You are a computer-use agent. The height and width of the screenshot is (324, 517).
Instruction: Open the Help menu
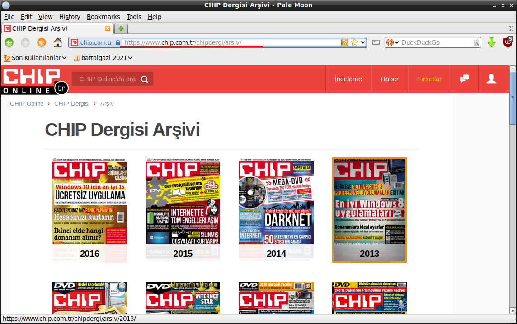point(154,17)
